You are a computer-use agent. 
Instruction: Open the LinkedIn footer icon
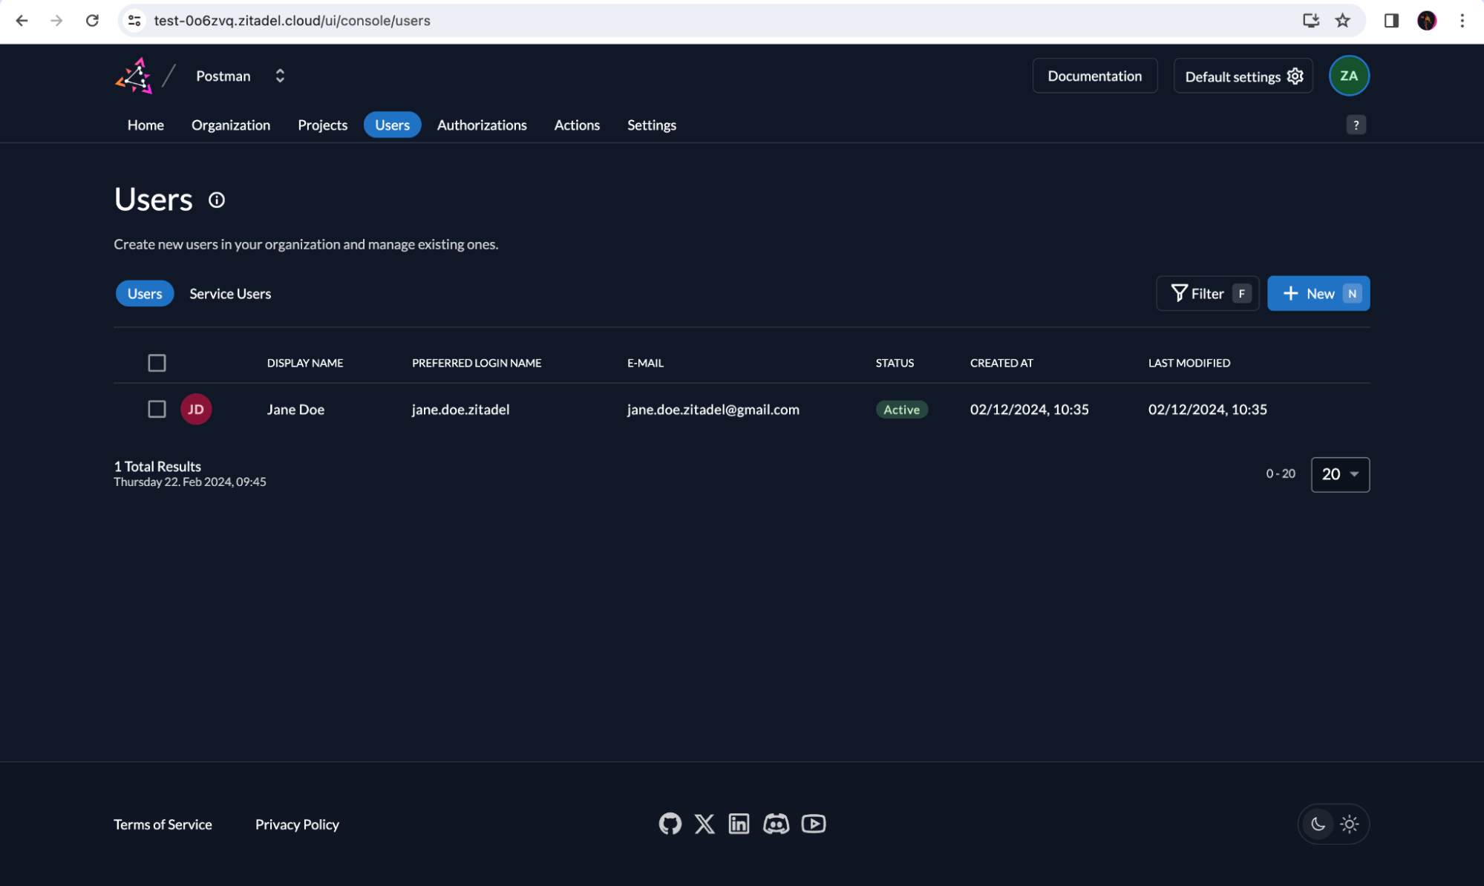point(739,824)
